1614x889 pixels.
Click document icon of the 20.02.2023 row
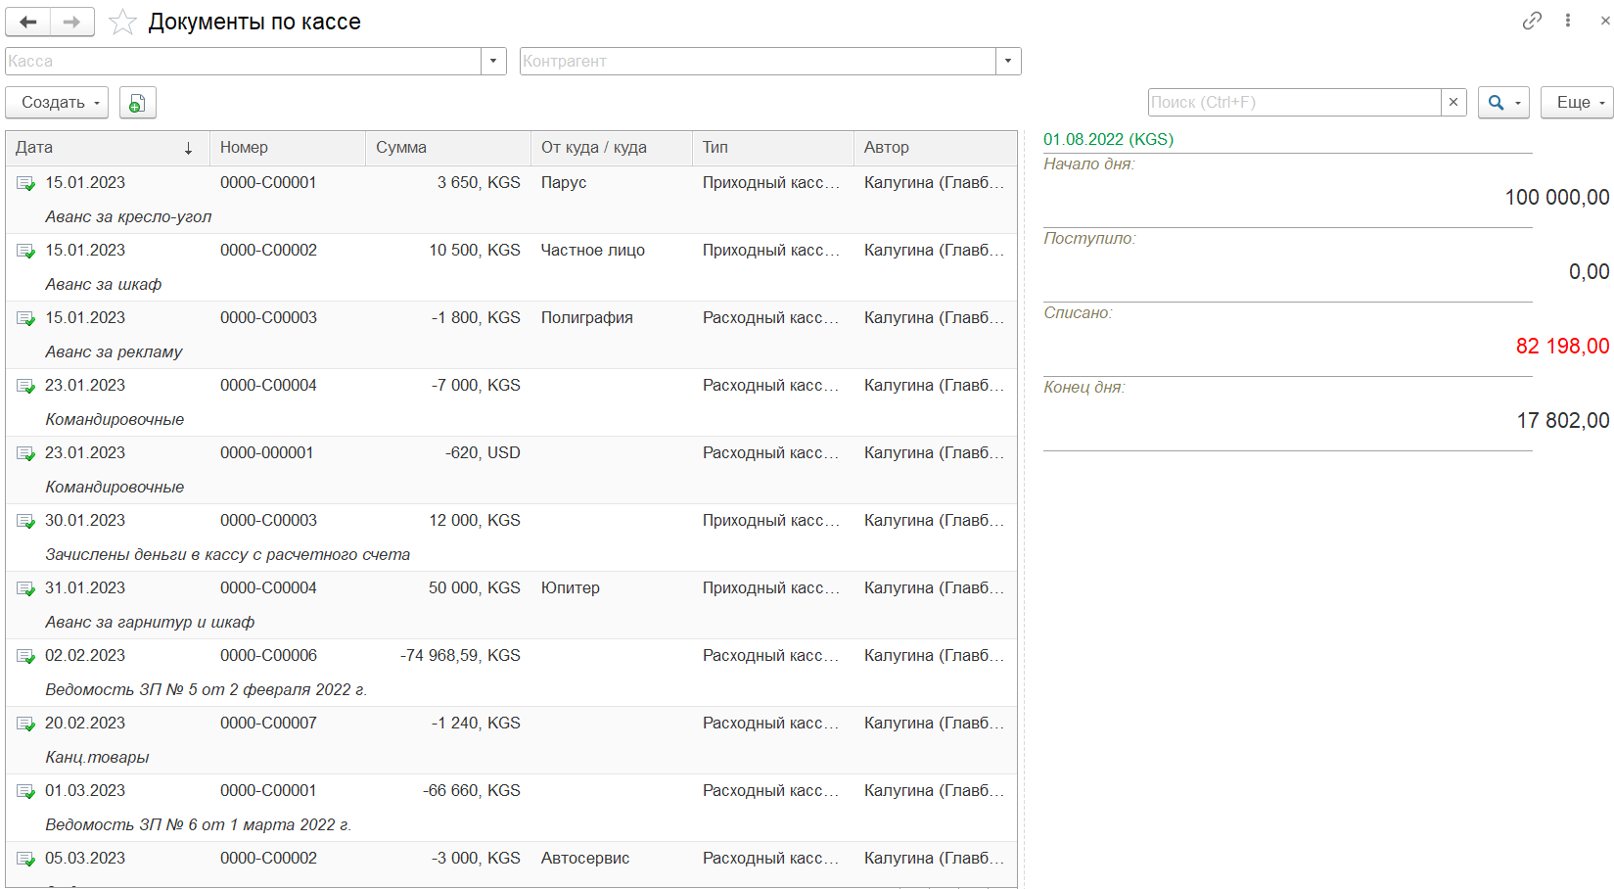(x=25, y=724)
